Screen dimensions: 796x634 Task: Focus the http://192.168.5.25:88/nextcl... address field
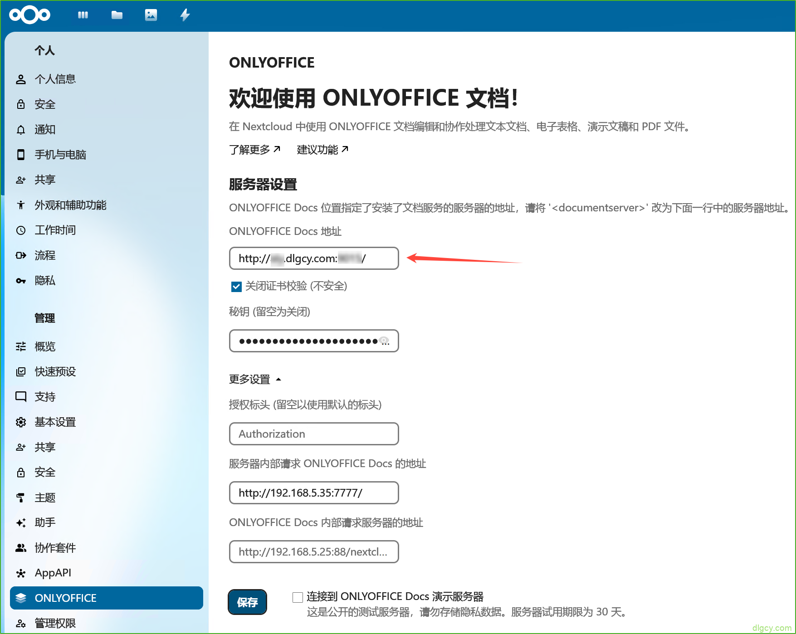click(314, 552)
